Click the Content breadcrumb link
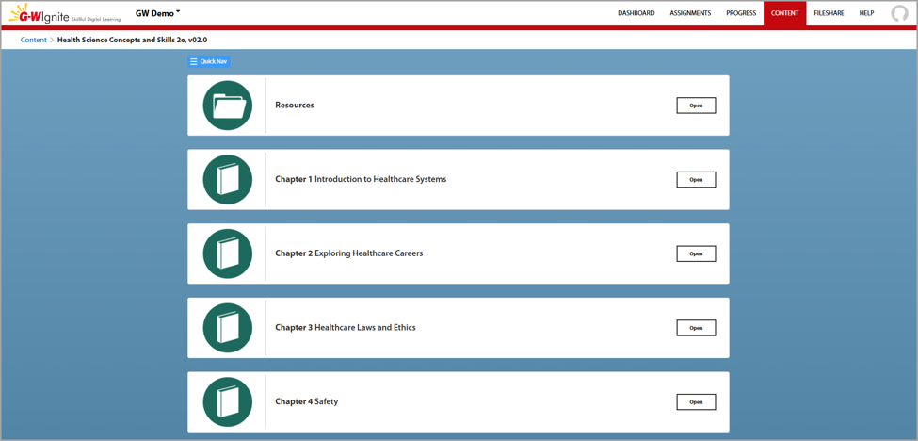This screenshot has height=441, width=918. coord(33,40)
